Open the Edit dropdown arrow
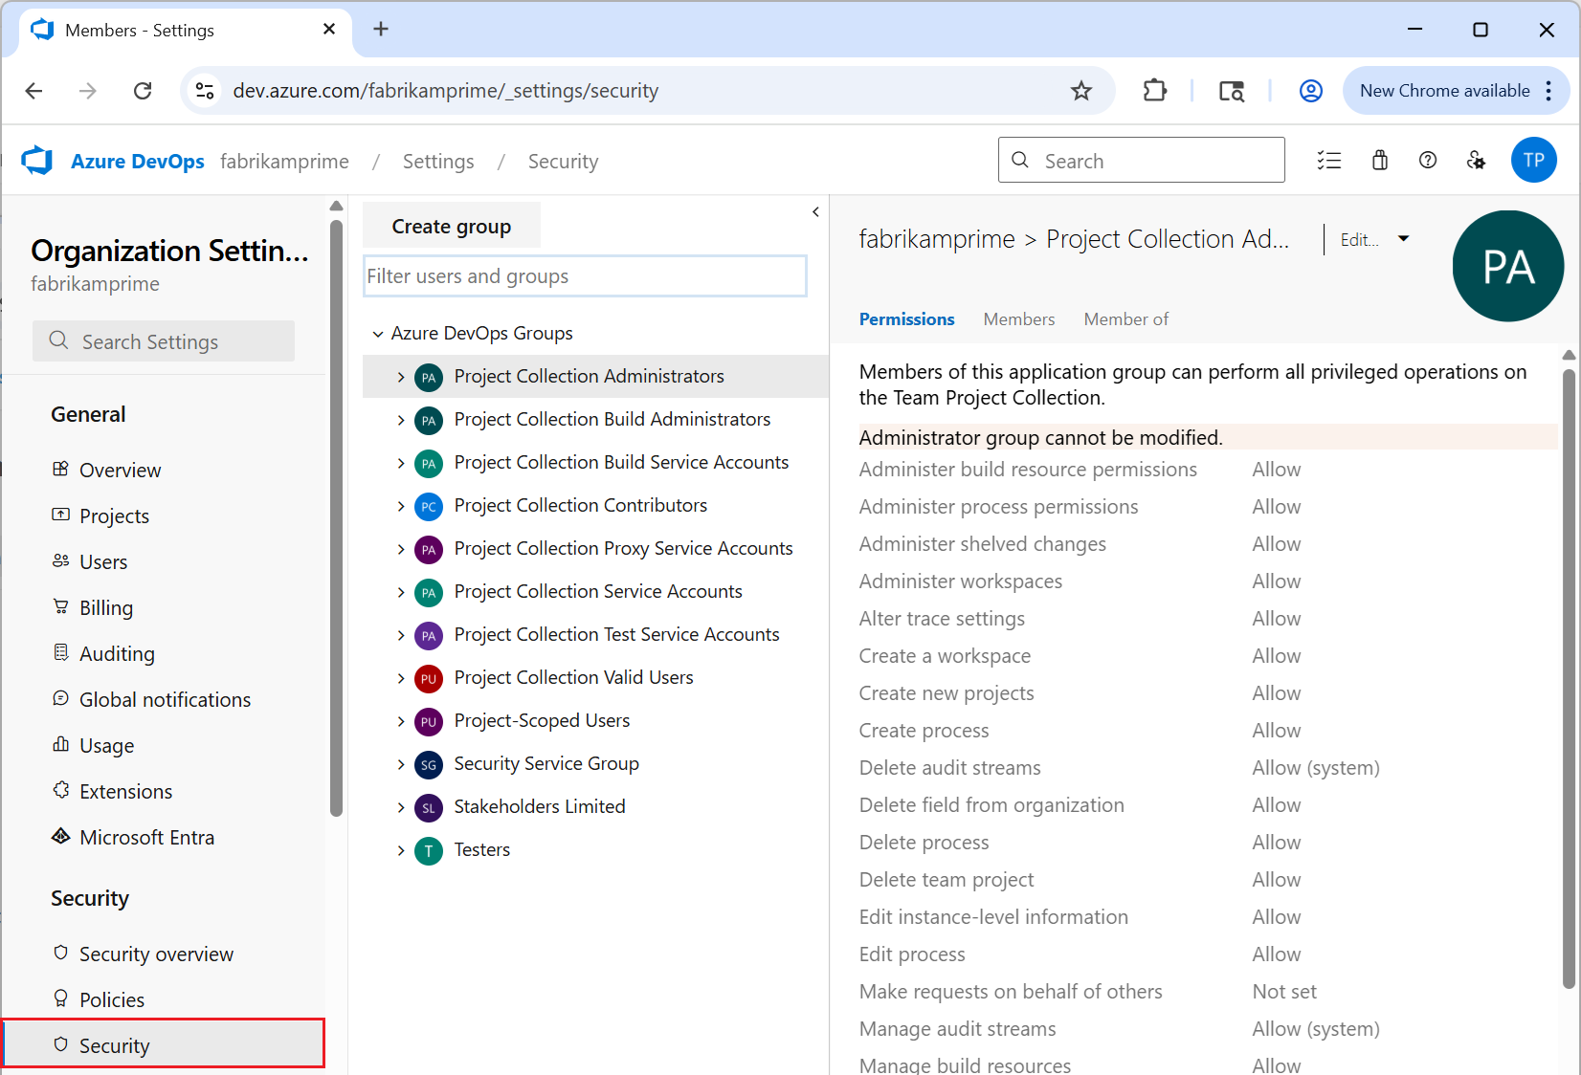Viewport: 1581px width, 1075px height. [1403, 239]
